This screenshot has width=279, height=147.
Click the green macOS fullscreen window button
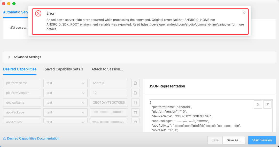[14, 4]
